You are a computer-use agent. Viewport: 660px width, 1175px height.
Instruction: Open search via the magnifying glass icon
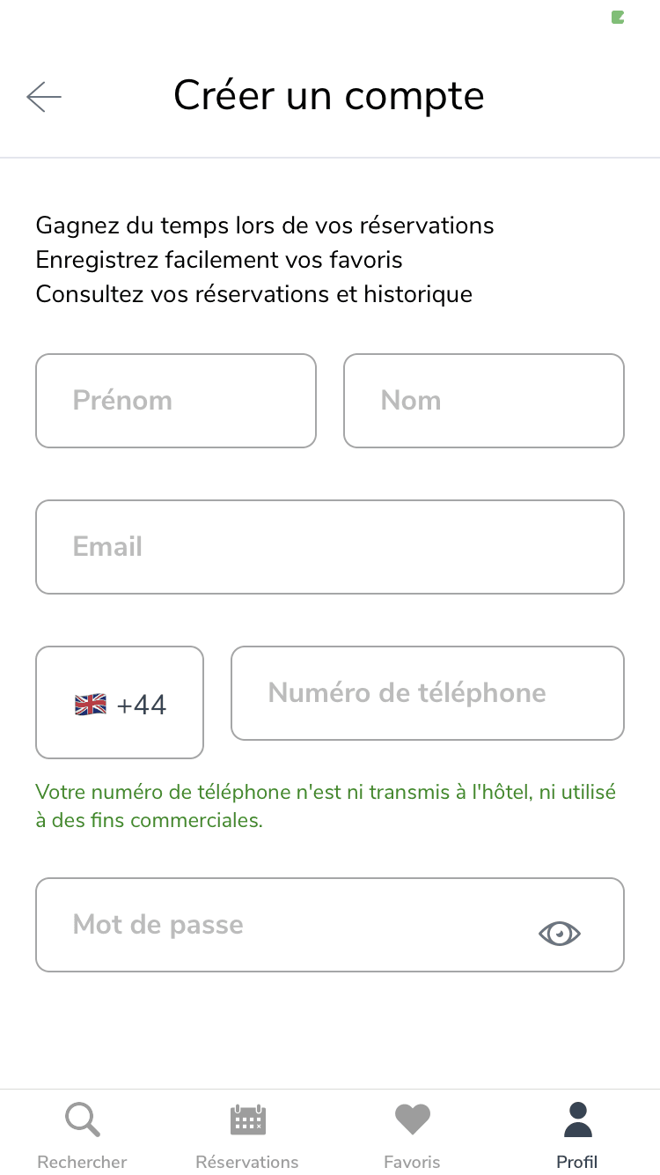[x=83, y=1120]
